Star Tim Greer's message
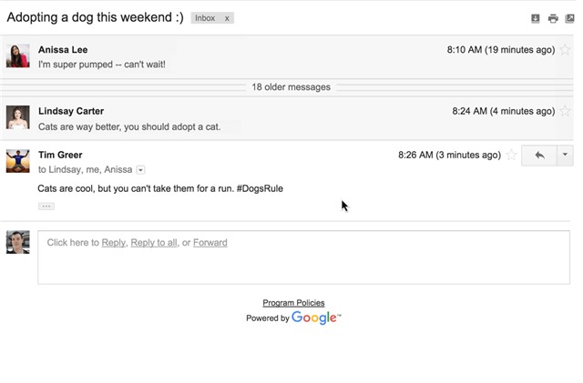 click(512, 156)
